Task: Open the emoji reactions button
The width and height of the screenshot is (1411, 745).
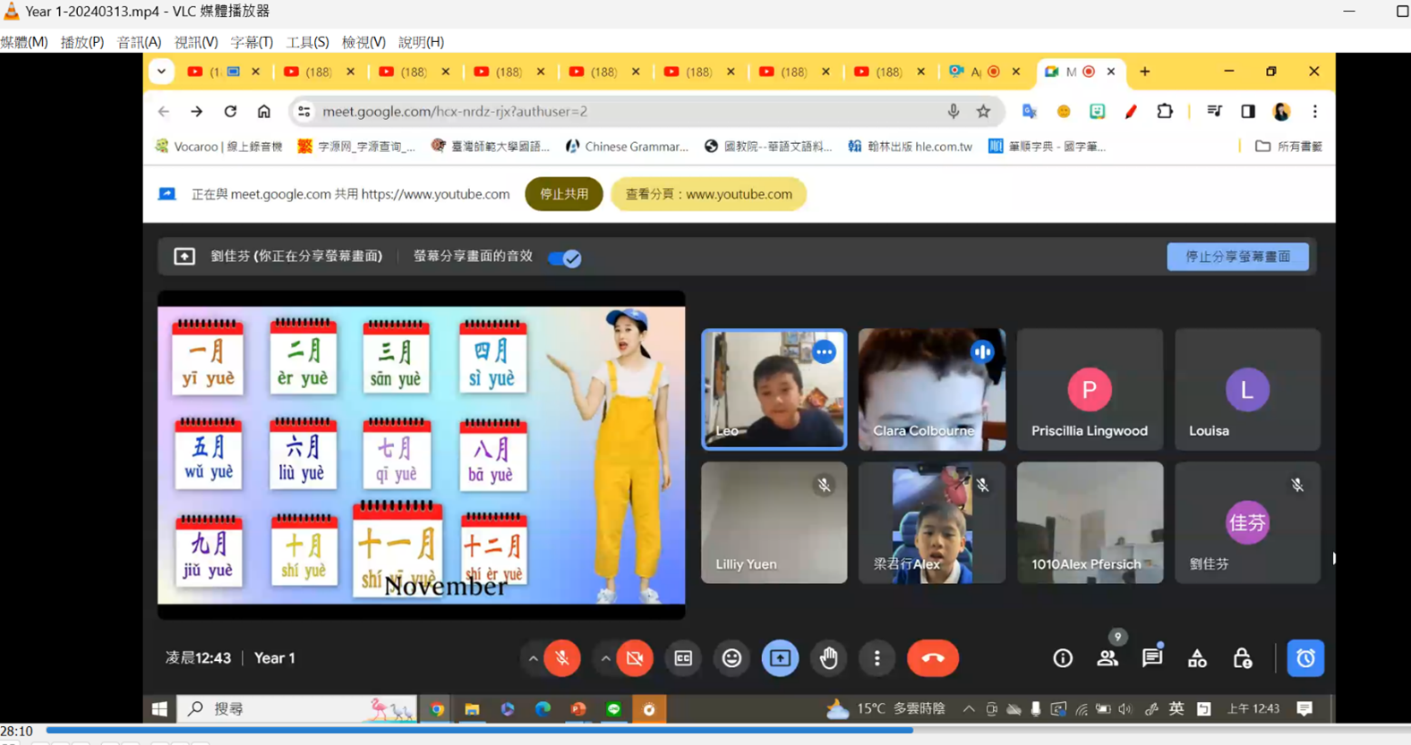Action: 731,658
